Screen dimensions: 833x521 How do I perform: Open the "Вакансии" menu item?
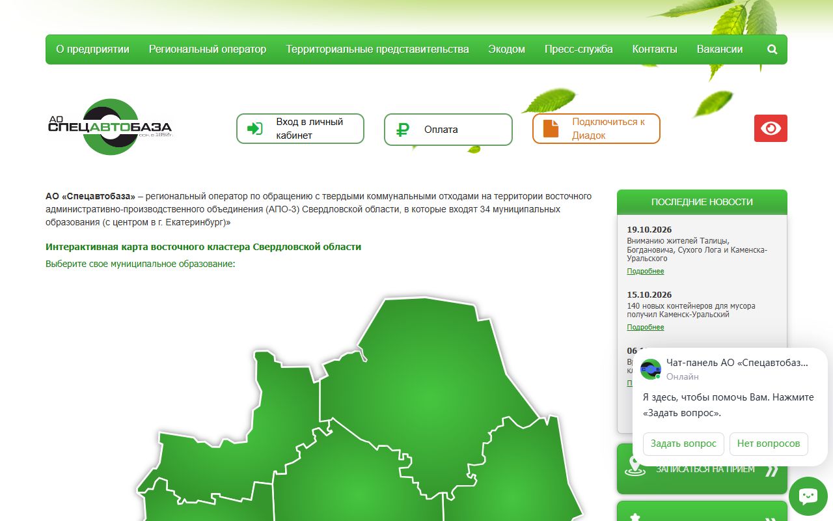720,49
